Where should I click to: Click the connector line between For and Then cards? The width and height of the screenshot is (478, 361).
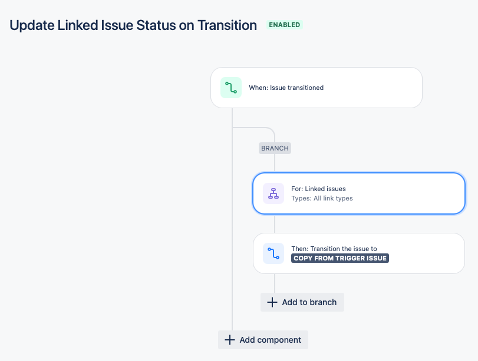(x=275, y=223)
